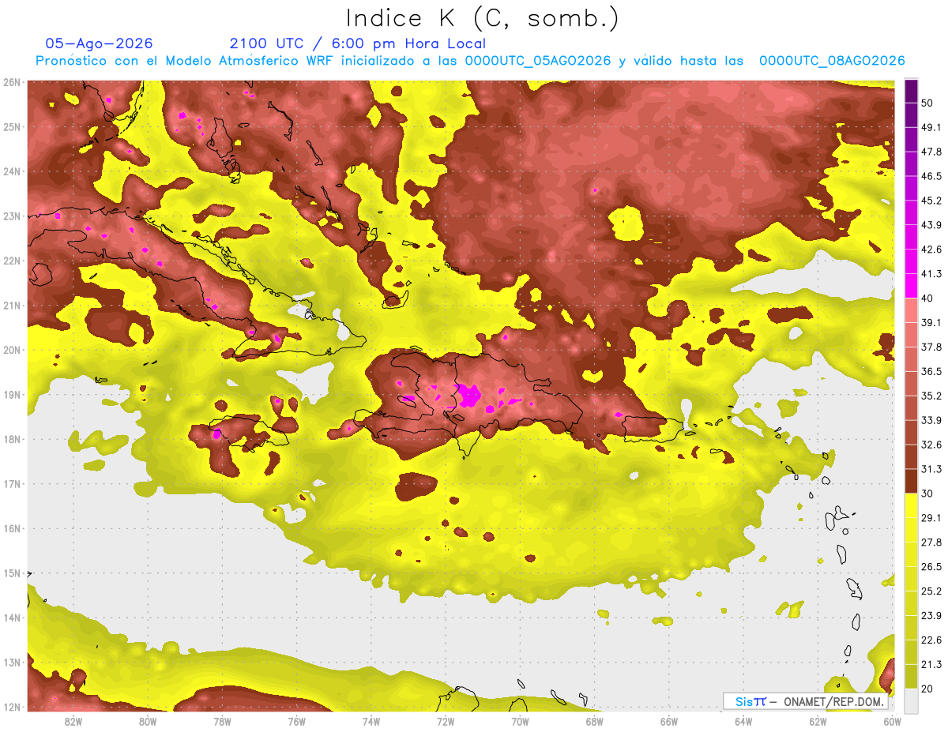Click the '49.1' colorbar value
Image resolution: width=948 pixels, height=732 pixels.
pyautogui.click(x=931, y=127)
